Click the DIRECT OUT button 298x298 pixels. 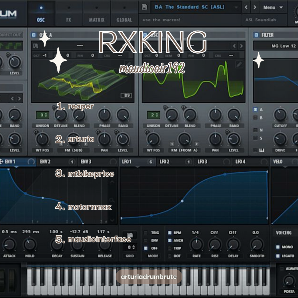tap(11, 35)
